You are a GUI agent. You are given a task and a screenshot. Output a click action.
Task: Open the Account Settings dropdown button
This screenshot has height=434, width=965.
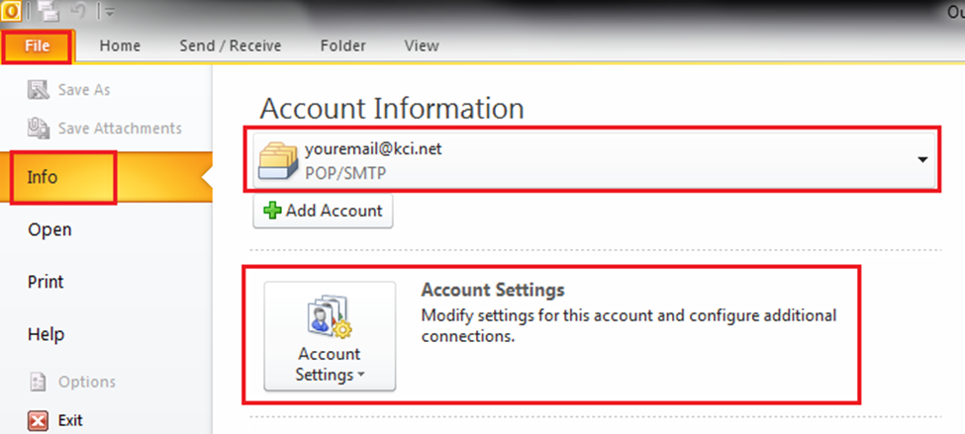coord(329,336)
